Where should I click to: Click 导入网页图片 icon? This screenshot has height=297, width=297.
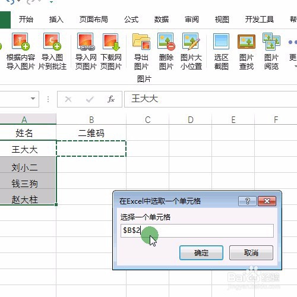[x=86, y=42]
